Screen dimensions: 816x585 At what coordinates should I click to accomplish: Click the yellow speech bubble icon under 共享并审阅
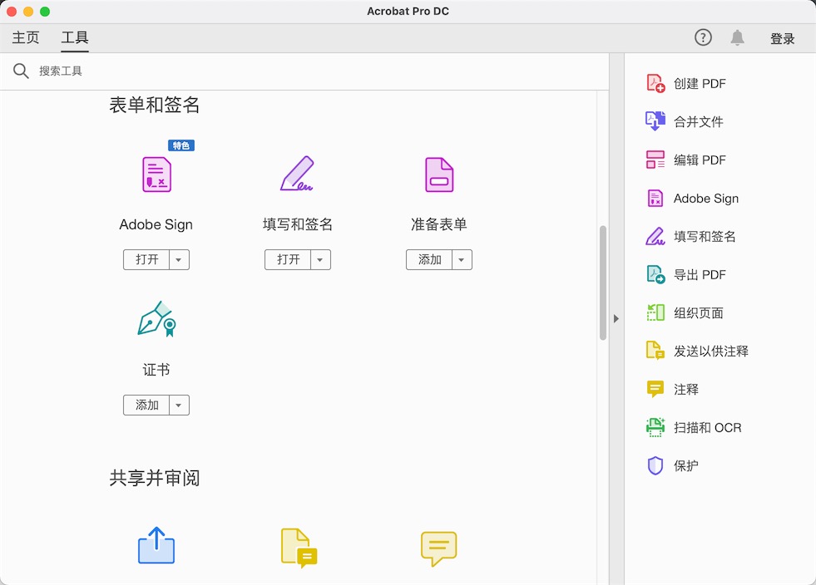coord(438,548)
